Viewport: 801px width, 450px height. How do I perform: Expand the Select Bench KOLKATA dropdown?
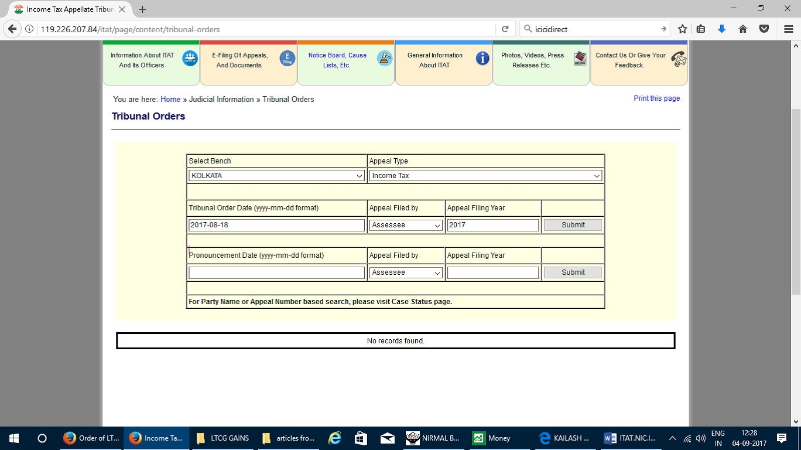click(x=276, y=176)
